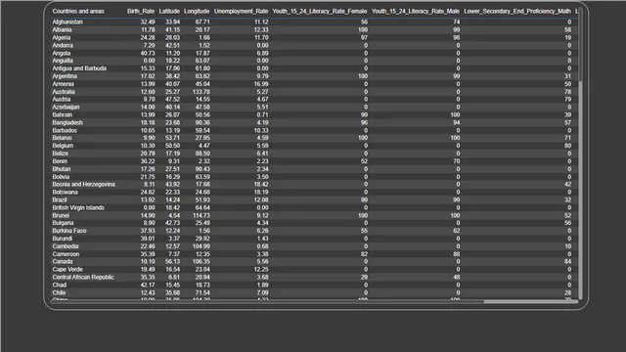Select Bosnia and Herzegovina cell

[83, 185]
